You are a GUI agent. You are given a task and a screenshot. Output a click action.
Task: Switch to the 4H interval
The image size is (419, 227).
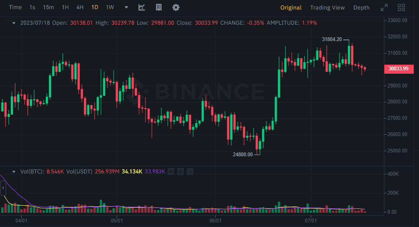tap(80, 8)
